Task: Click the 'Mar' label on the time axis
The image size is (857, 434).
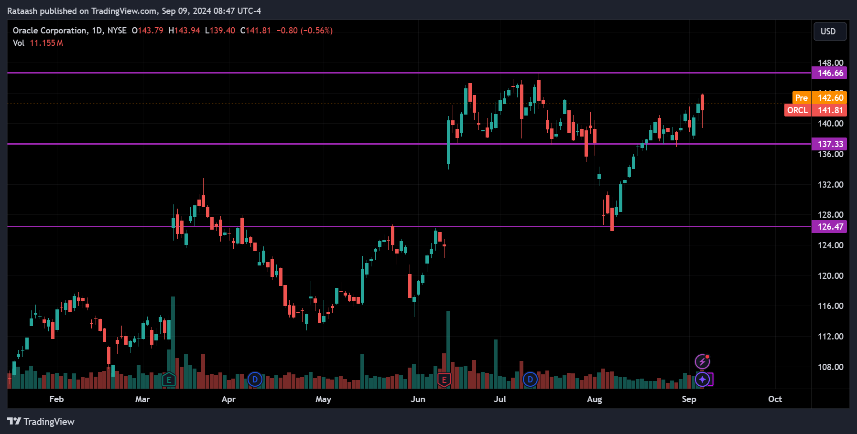Action: [142, 399]
